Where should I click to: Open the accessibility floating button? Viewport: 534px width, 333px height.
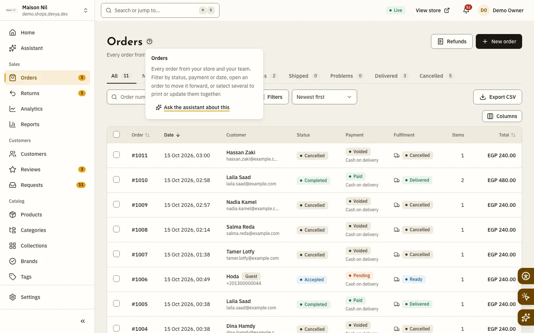coord(526,276)
